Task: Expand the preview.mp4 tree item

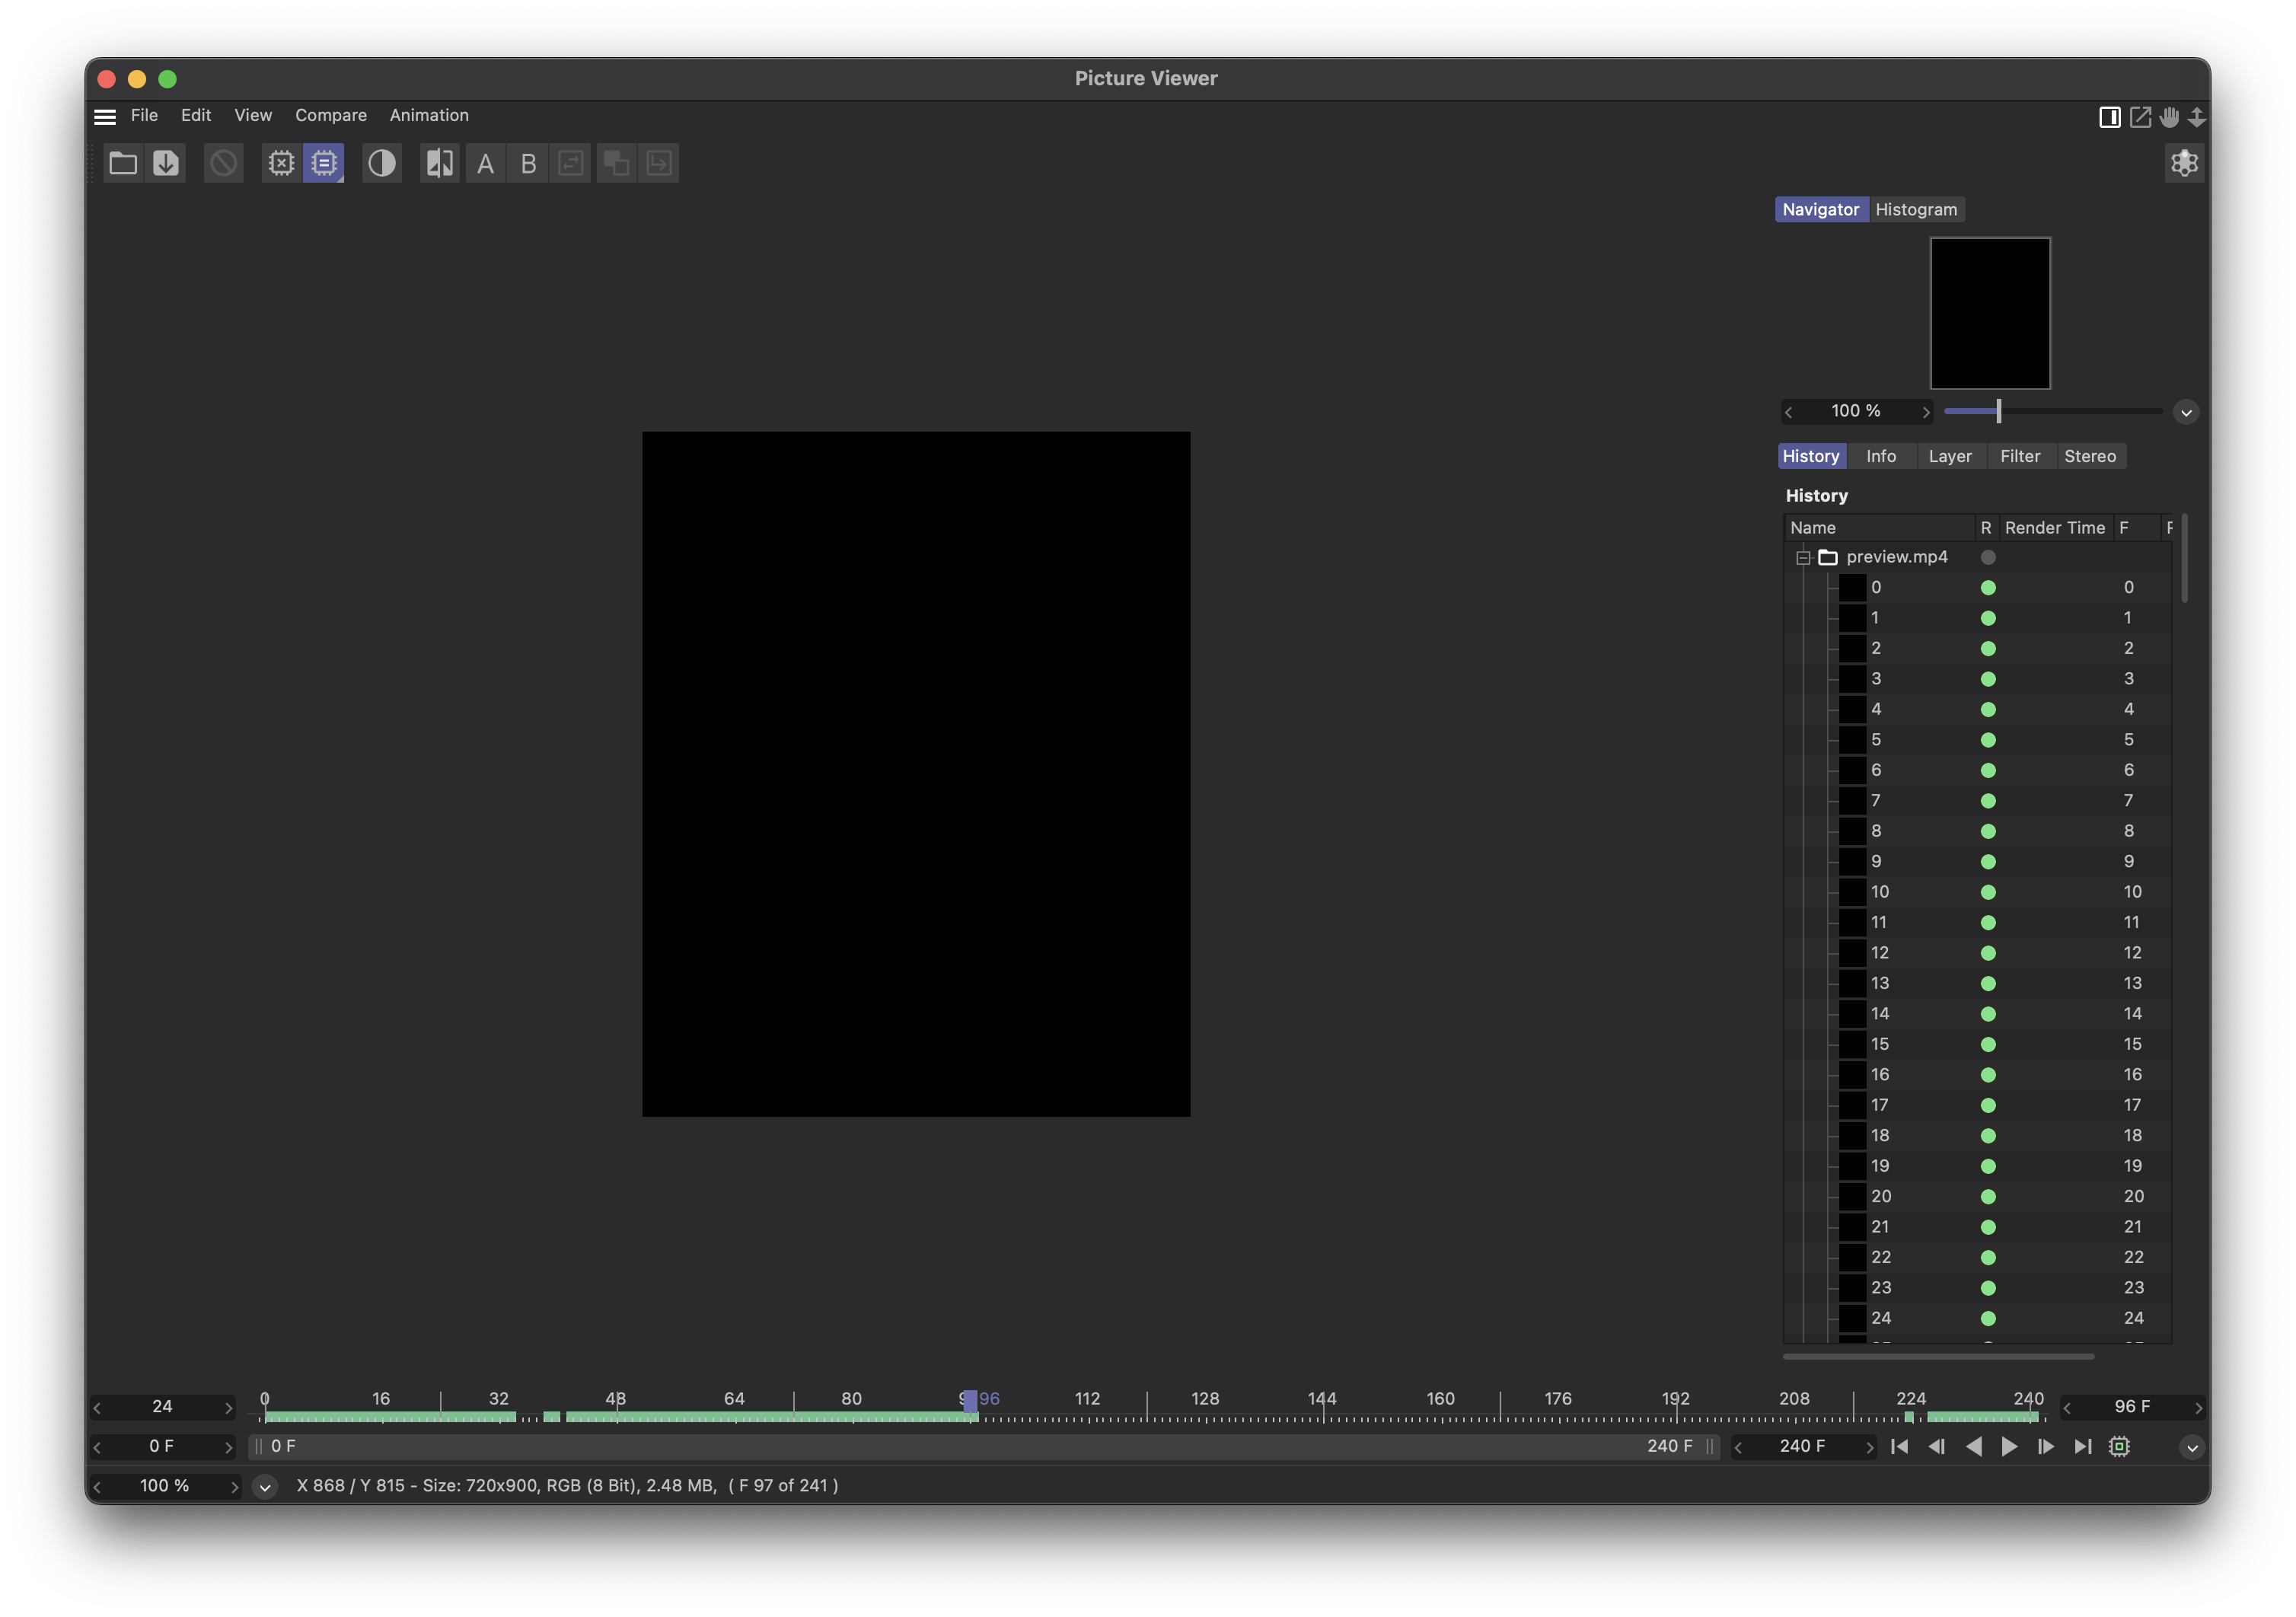Action: pos(1800,557)
